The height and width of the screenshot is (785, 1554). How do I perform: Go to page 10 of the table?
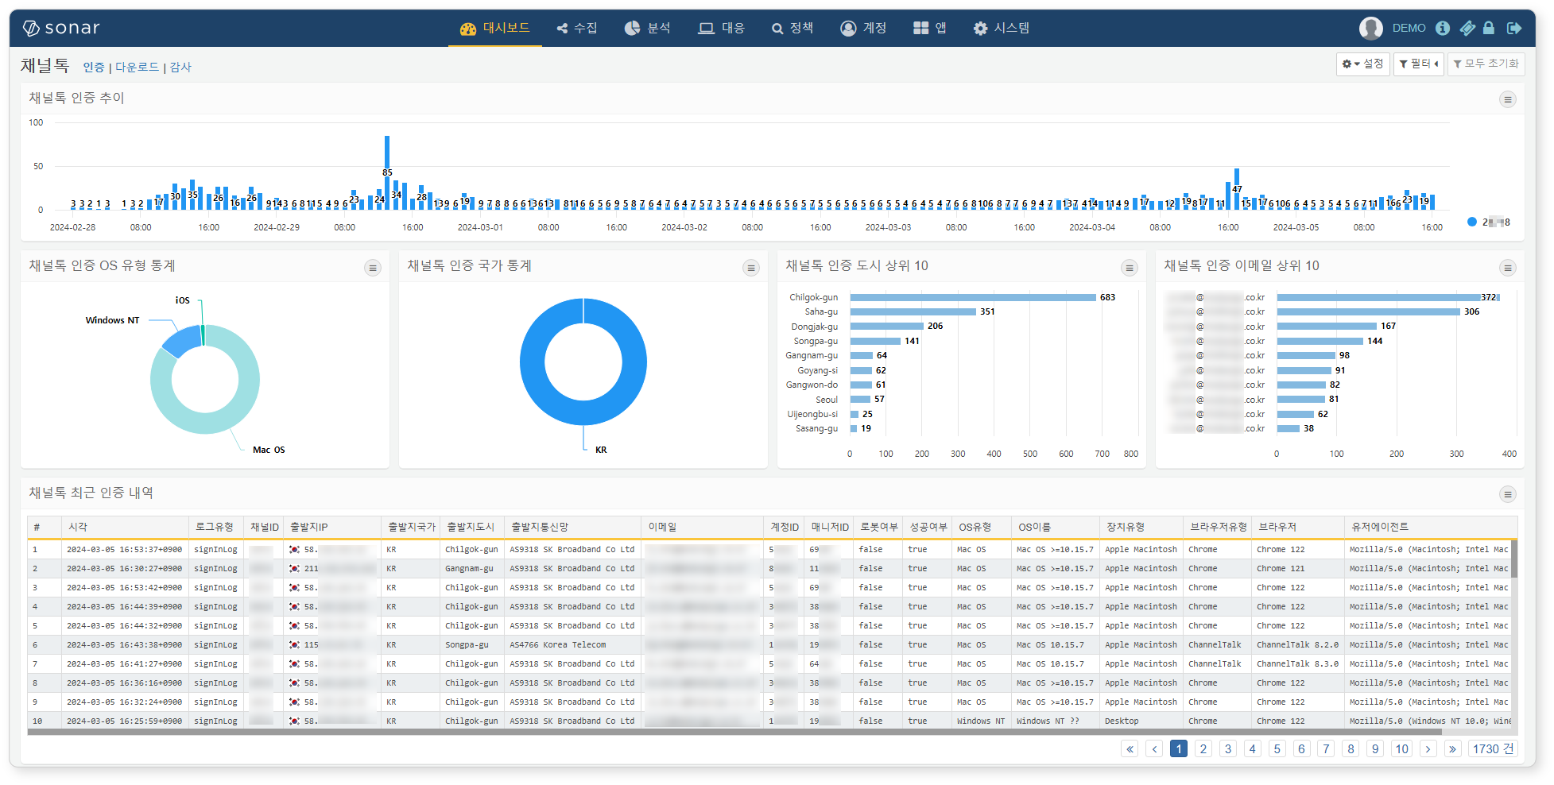coord(1402,748)
